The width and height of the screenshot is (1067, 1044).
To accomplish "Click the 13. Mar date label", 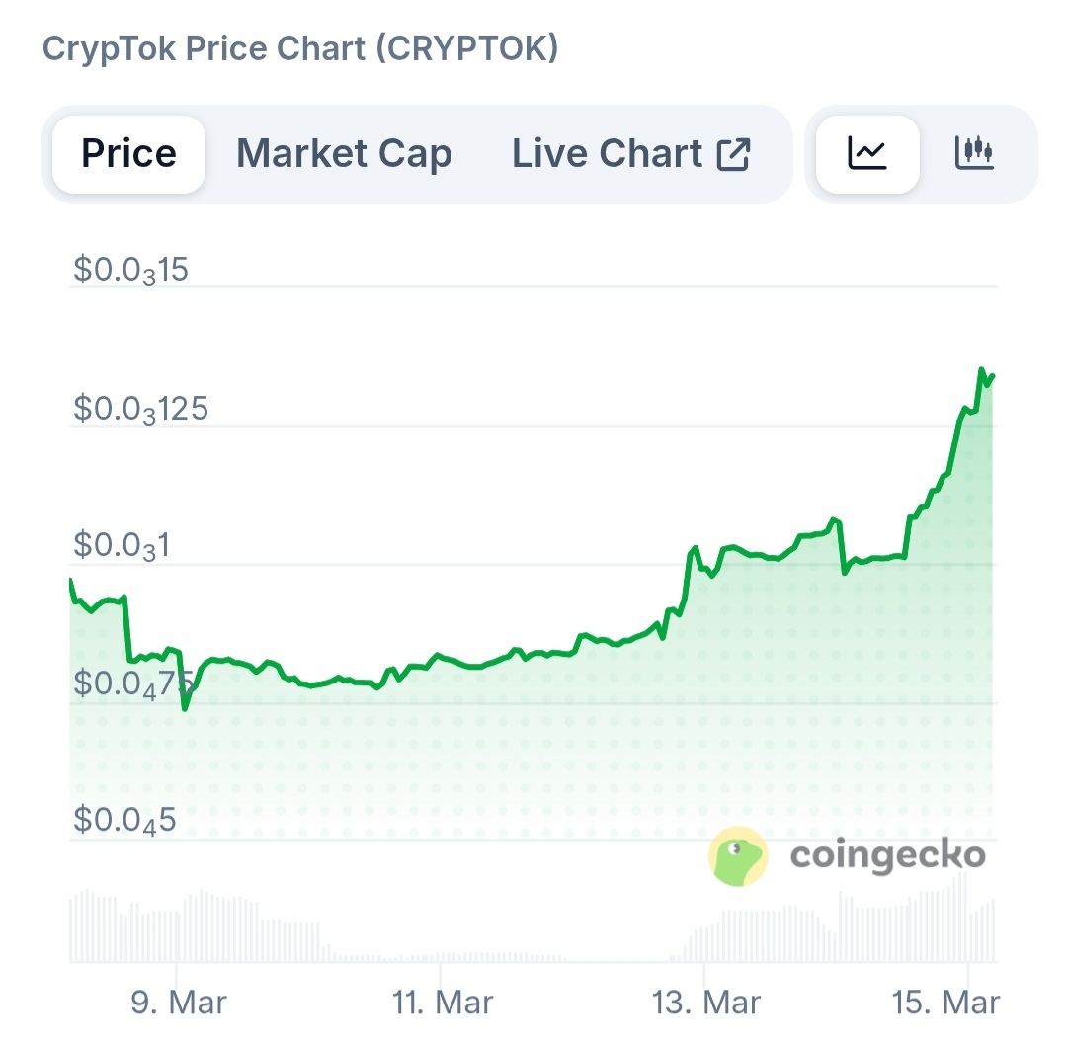I will pyautogui.click(x=707, y=1004).
